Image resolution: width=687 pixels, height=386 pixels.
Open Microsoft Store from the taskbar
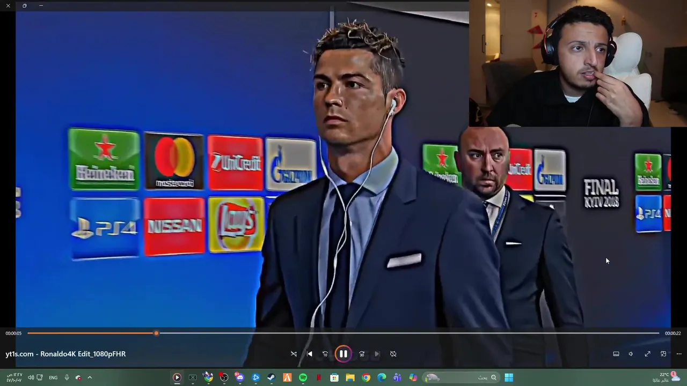coord(334,377)
